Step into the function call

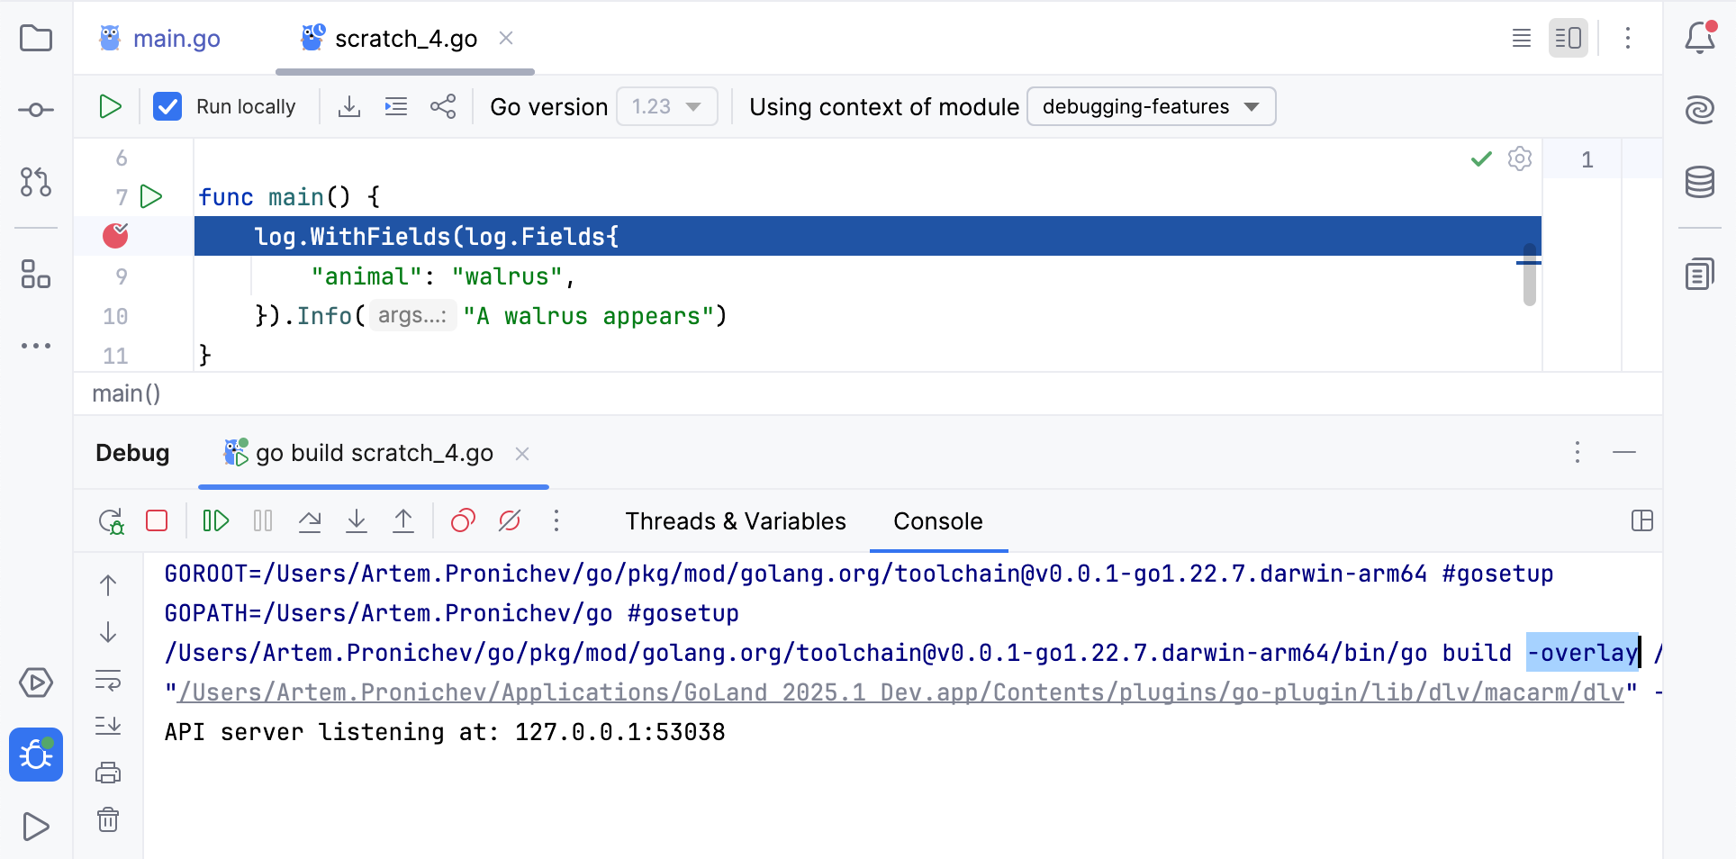tap(357, 520)
